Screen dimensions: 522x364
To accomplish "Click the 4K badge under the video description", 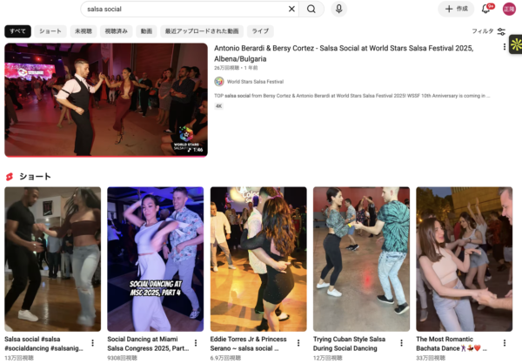I will tap(218, 106).
